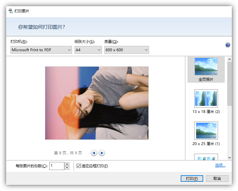Go to the previous page with left arrow

click(94, 153)
